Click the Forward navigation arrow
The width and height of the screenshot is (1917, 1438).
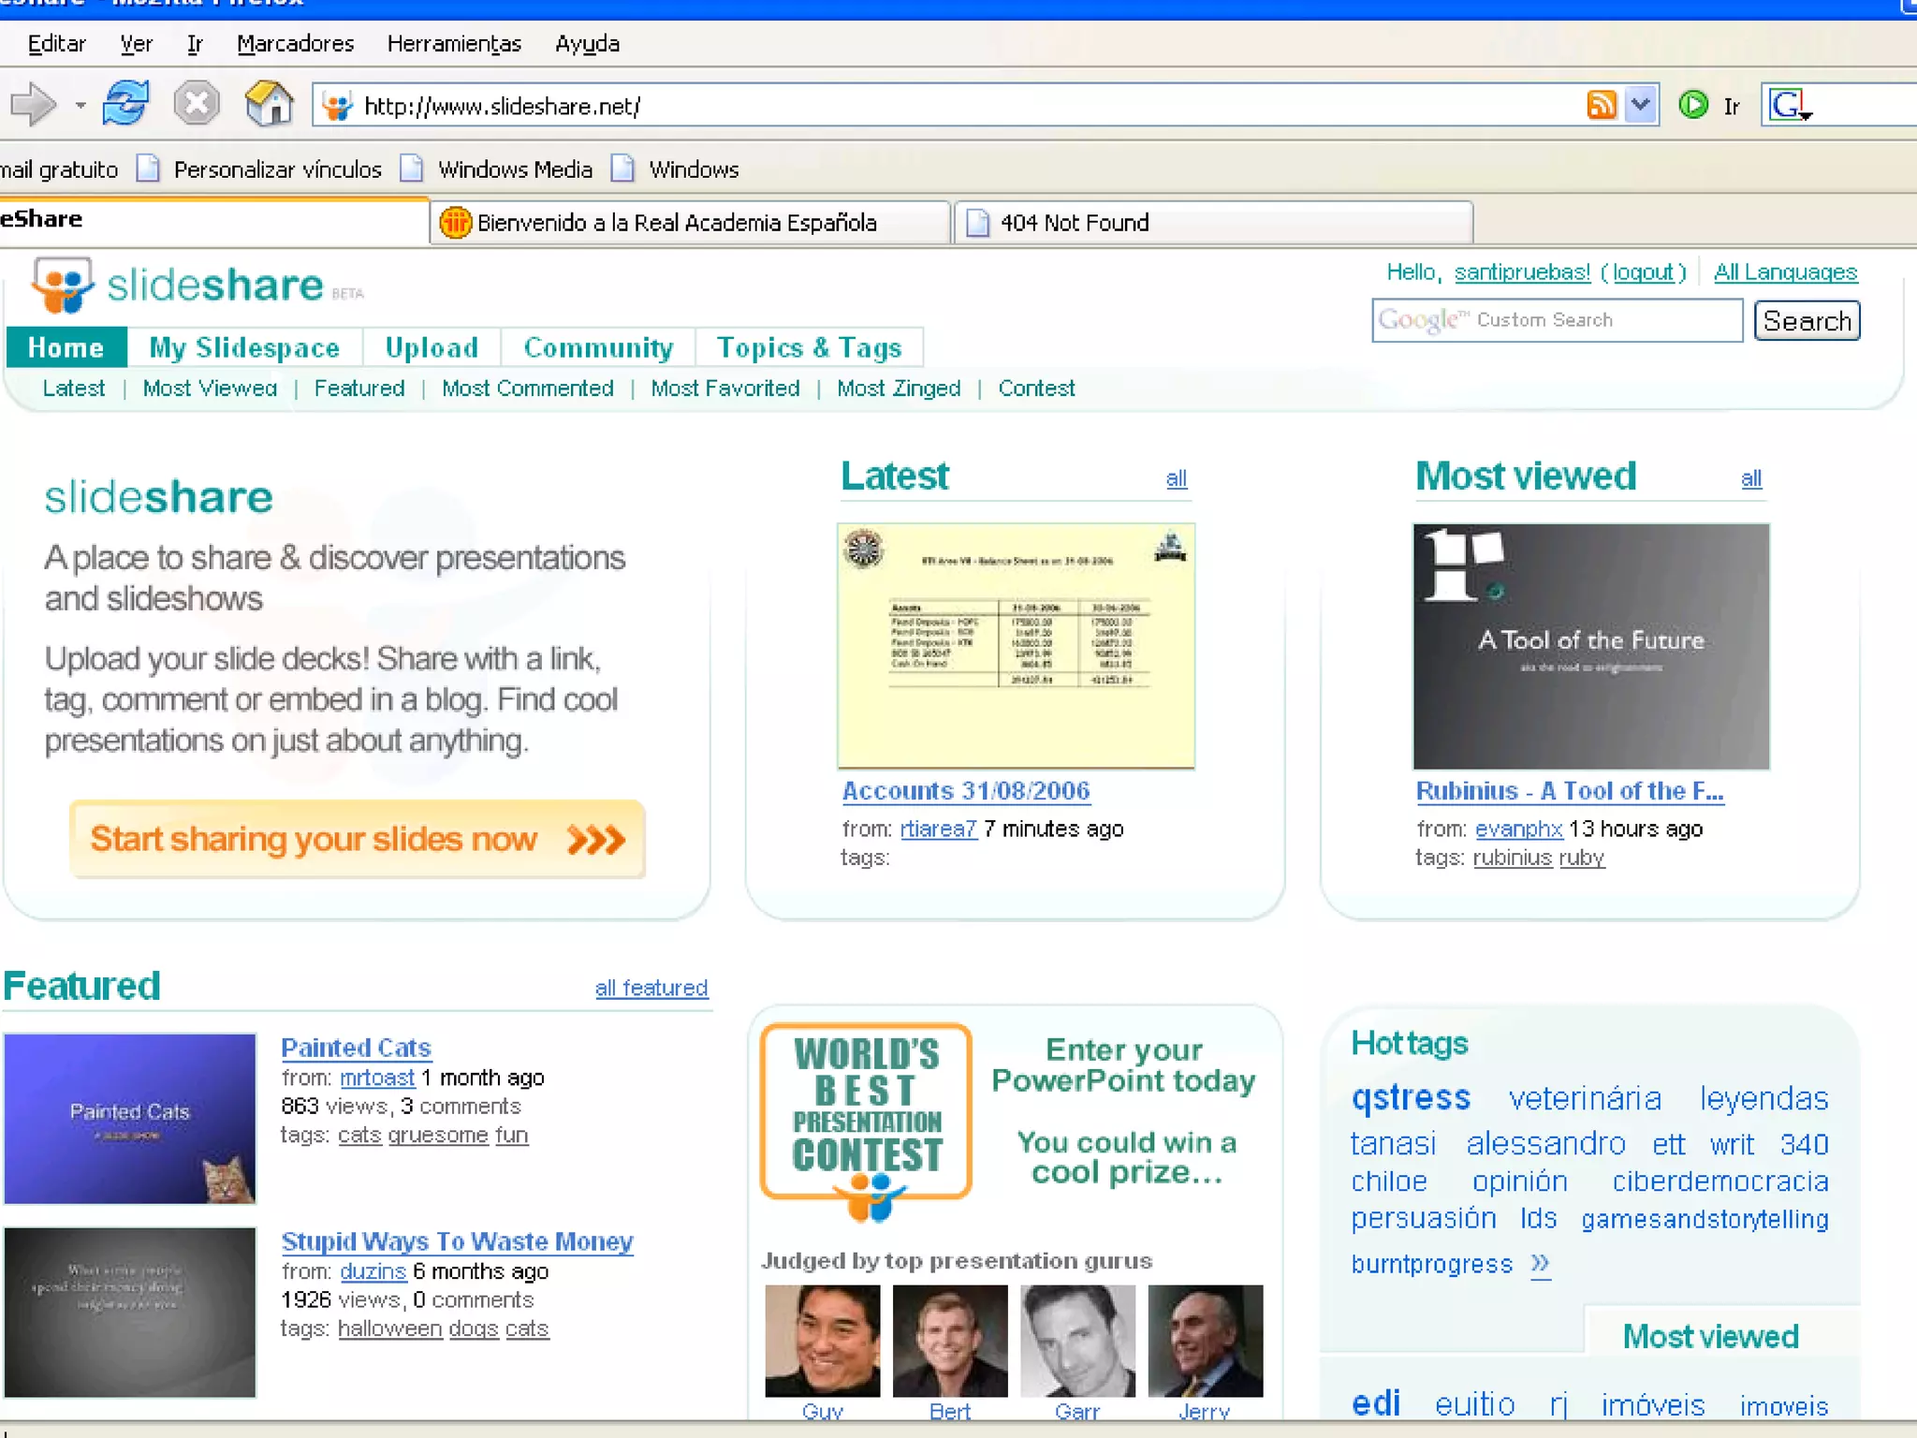35,104
